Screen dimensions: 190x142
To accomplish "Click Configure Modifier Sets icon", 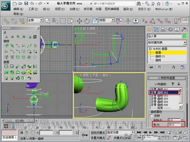I will [x=182, y=67].
